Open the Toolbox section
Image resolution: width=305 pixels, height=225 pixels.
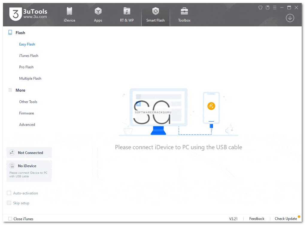(x=184, y=15)
